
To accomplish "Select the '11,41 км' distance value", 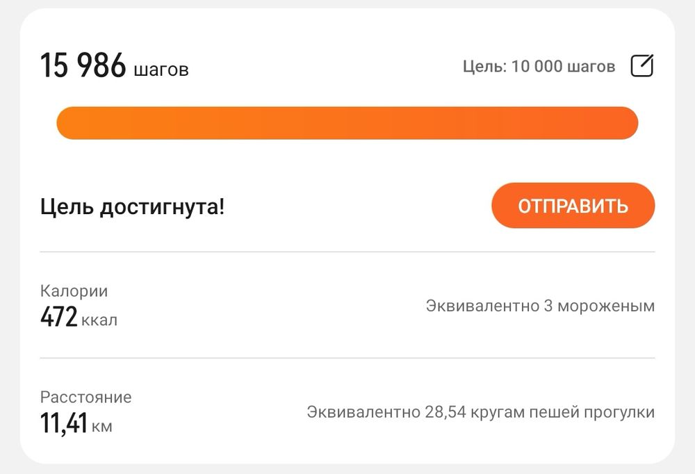I will [72, 423].
